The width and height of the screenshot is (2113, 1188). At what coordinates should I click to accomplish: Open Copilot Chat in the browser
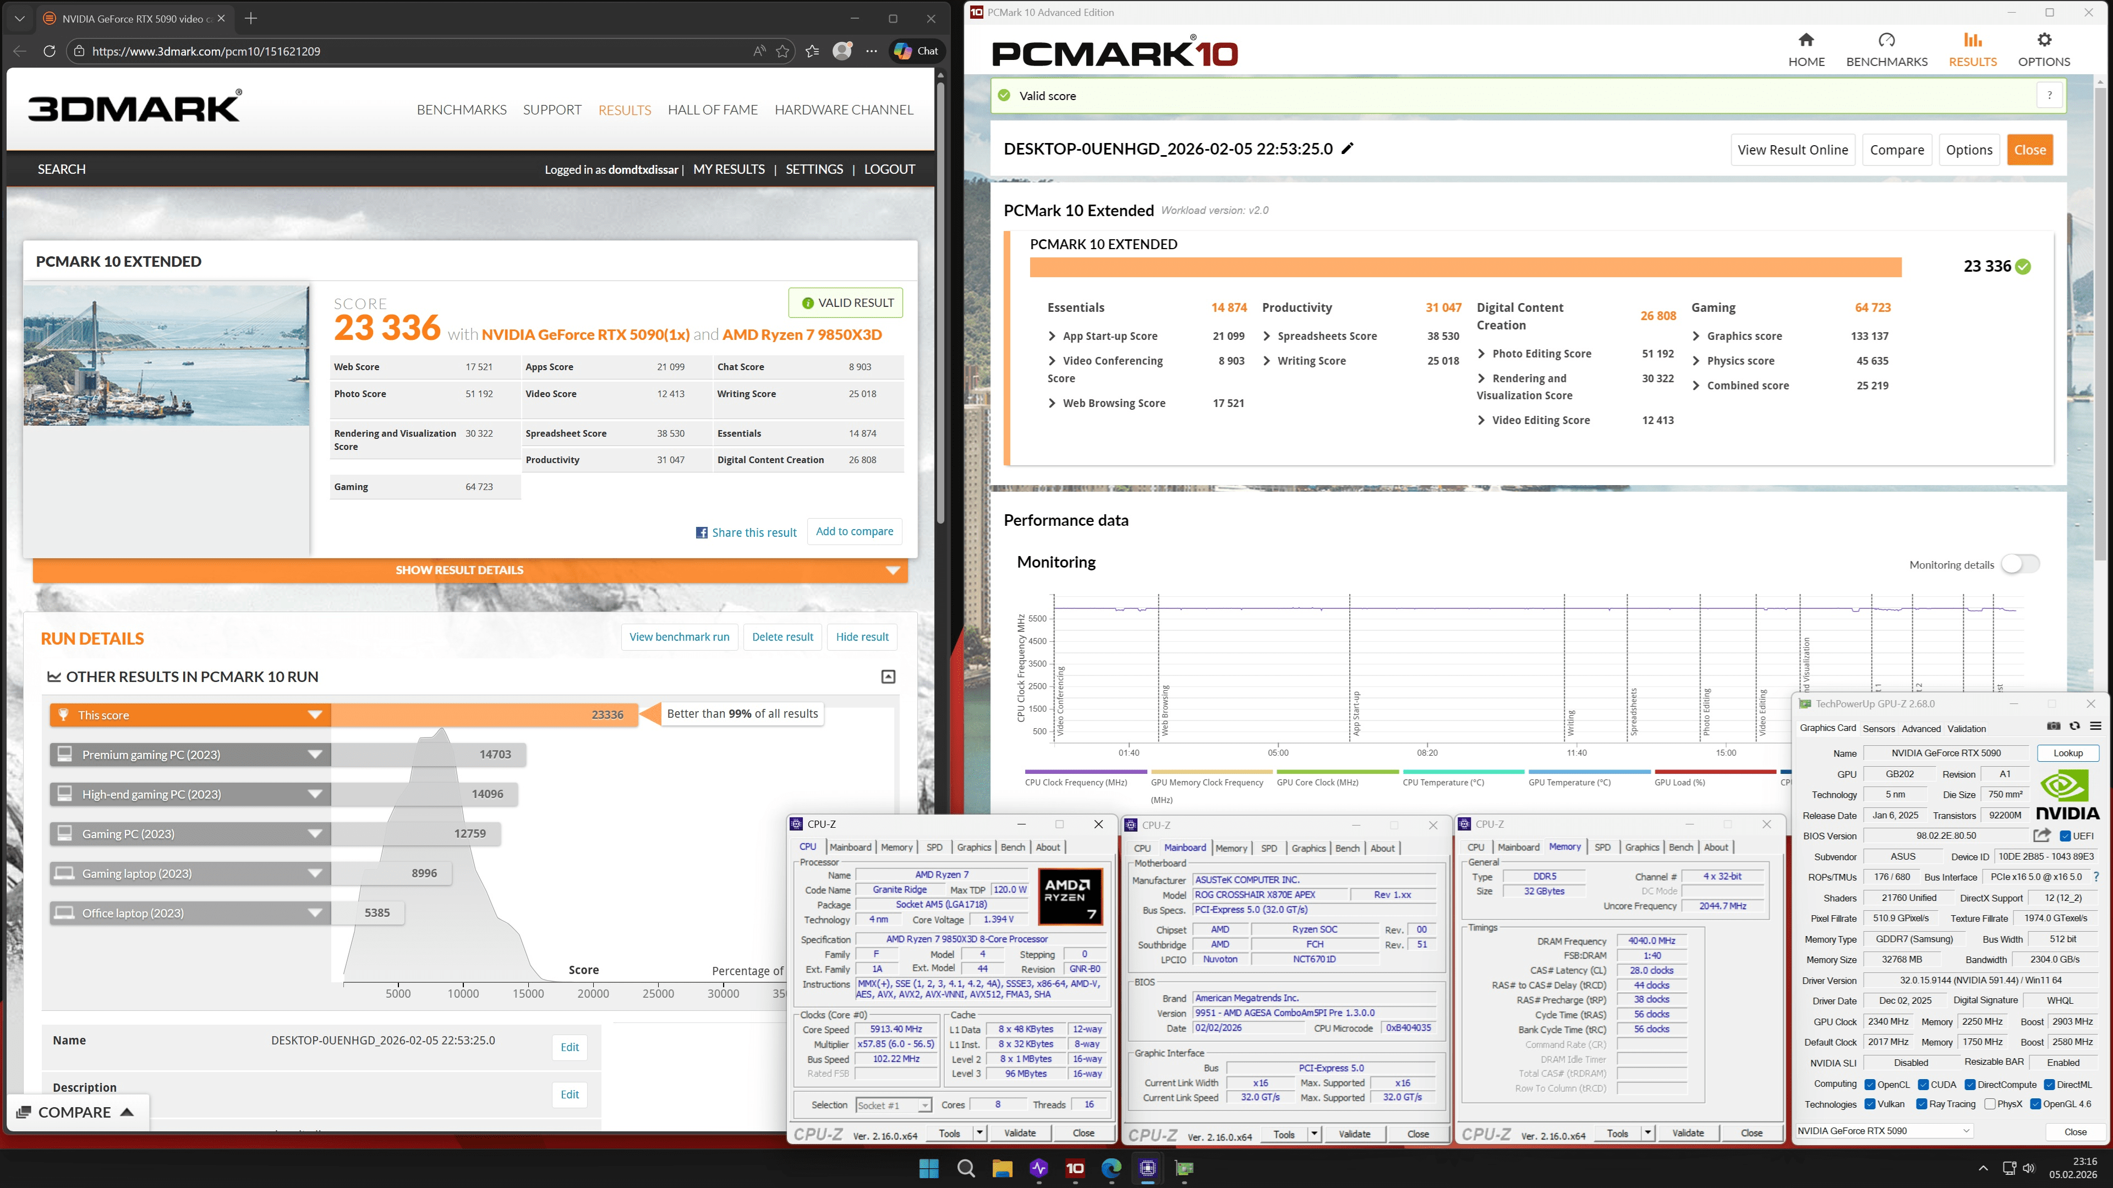[916, 51]
